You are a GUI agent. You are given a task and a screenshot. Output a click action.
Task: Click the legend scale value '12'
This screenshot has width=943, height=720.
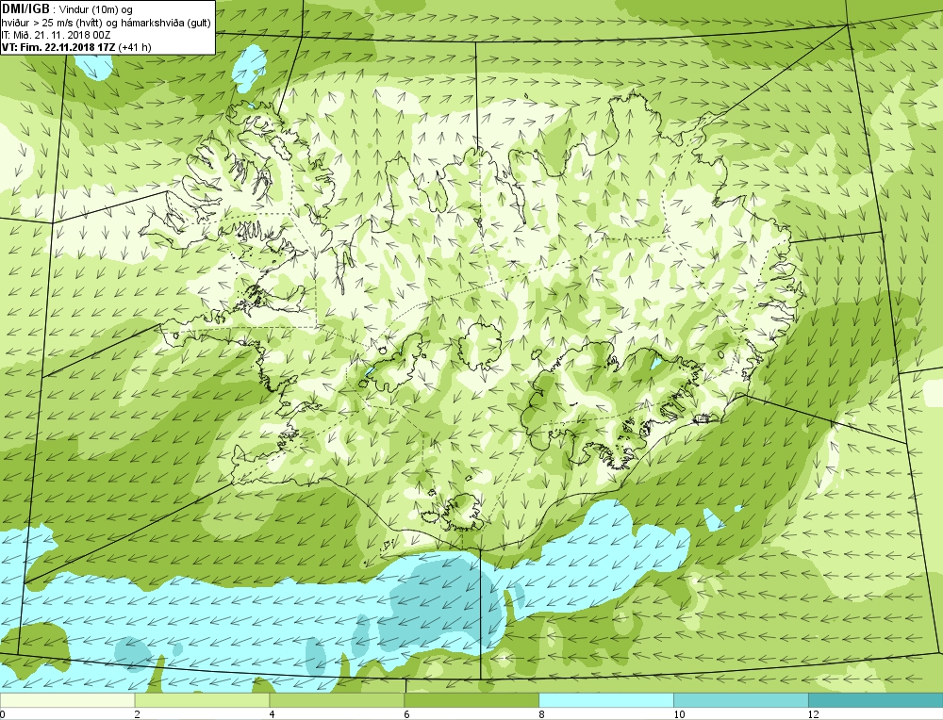click(814, 714)
